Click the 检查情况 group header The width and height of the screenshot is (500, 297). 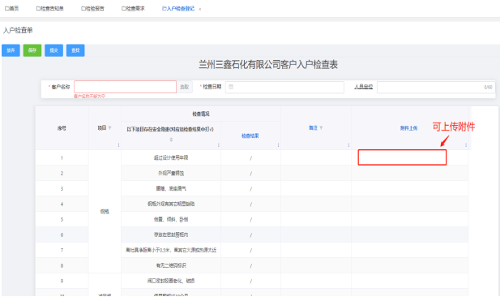(x=201, y=114)
